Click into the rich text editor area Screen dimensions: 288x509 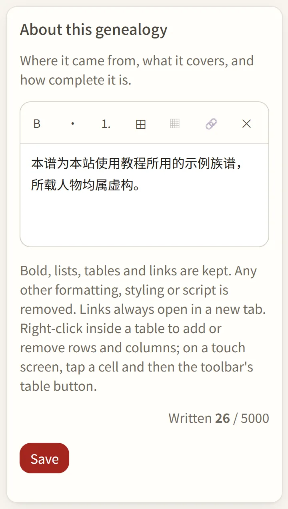pos(144,195)
